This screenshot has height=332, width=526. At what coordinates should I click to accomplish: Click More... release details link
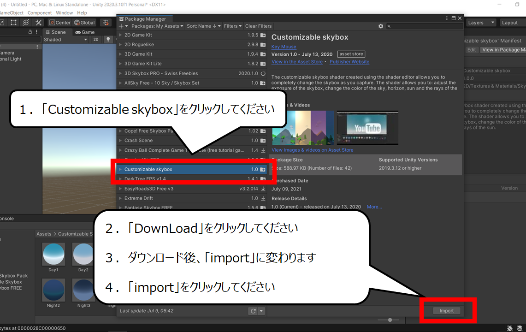(x=374, y=207)
